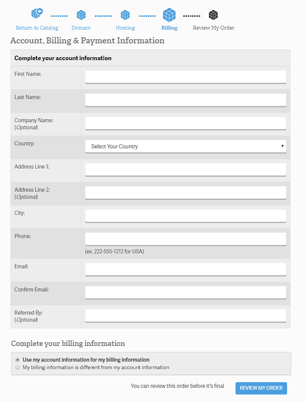Focus the Phone number field
The height and width of the screenshot is (402, 305).
point(186,238)
